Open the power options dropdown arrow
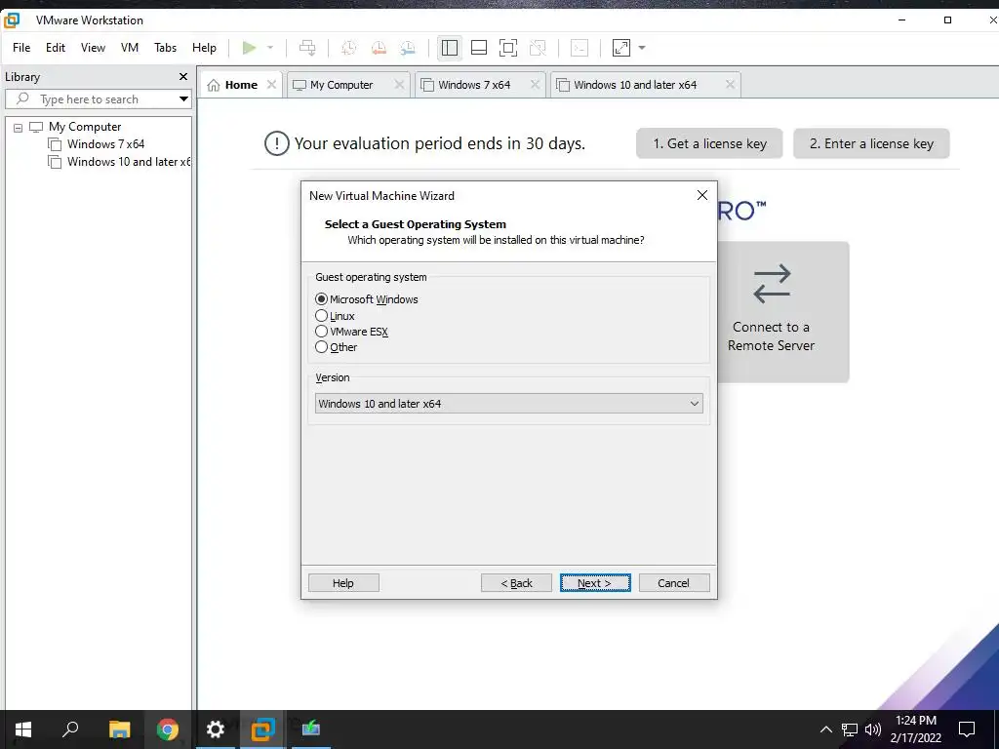 pos(270,48)
